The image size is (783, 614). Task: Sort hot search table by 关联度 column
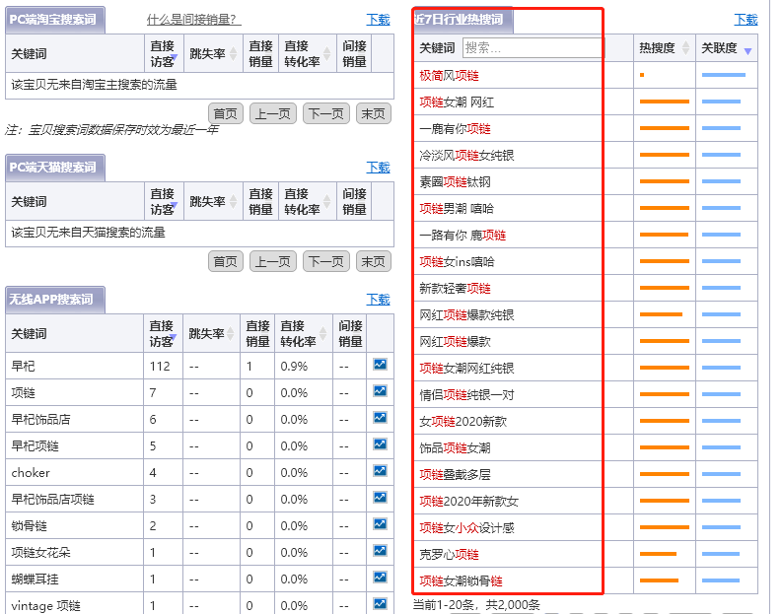tap(725, 47)
